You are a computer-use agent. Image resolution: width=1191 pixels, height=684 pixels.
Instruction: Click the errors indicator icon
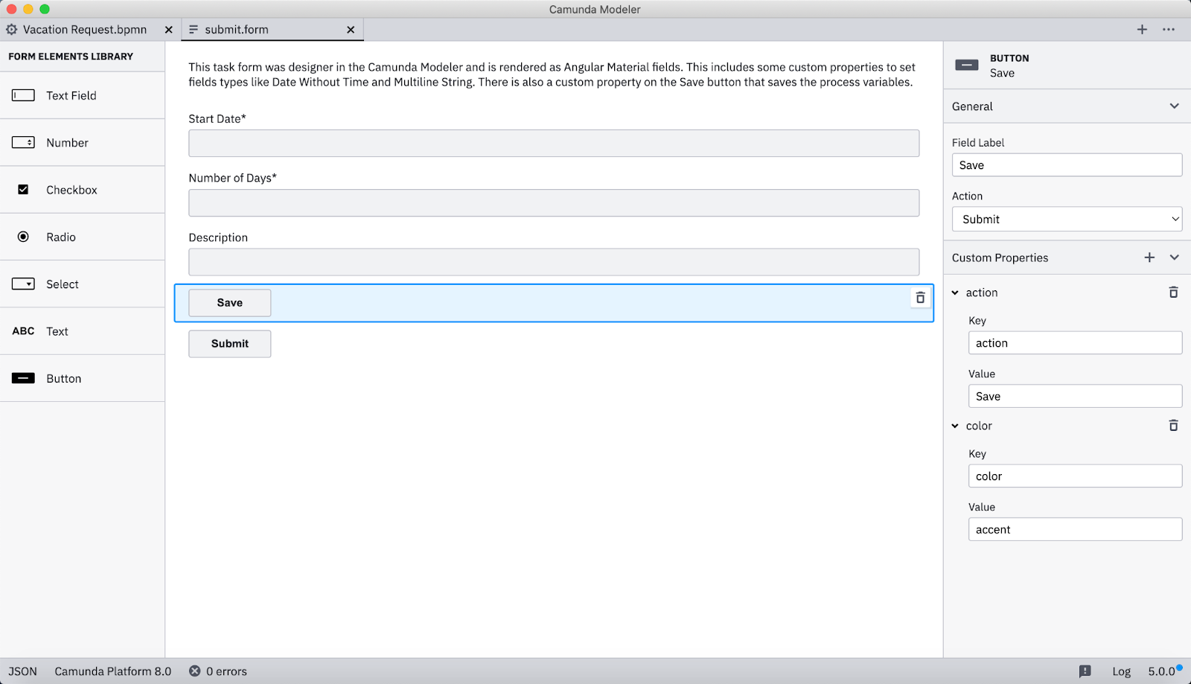194,671
